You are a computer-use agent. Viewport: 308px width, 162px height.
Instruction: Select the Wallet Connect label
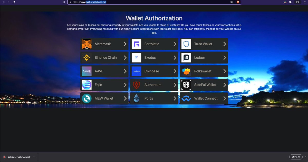pos(206,98)
